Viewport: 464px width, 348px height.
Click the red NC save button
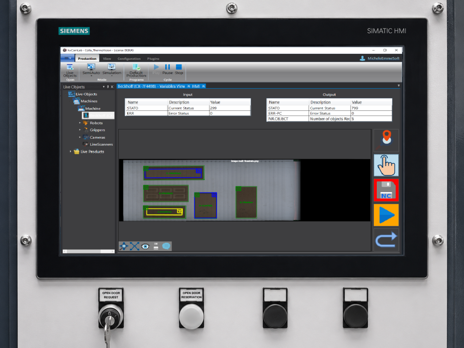[386, 190]
